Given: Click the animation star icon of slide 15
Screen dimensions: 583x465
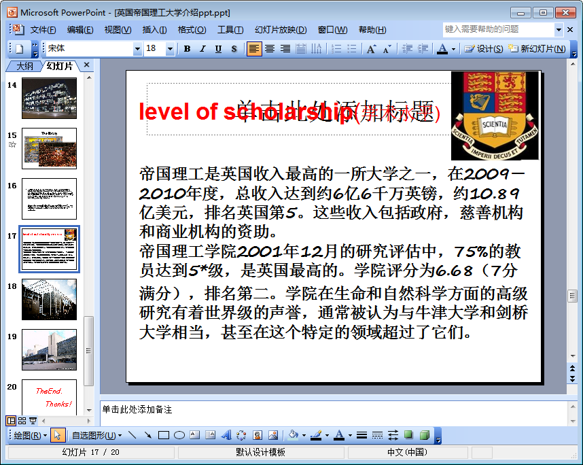Looking at the screenshot, I should click(12, 144).
